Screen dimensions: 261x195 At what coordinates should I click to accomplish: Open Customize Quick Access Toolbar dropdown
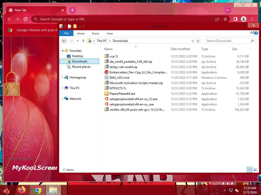tap(80, 26)
